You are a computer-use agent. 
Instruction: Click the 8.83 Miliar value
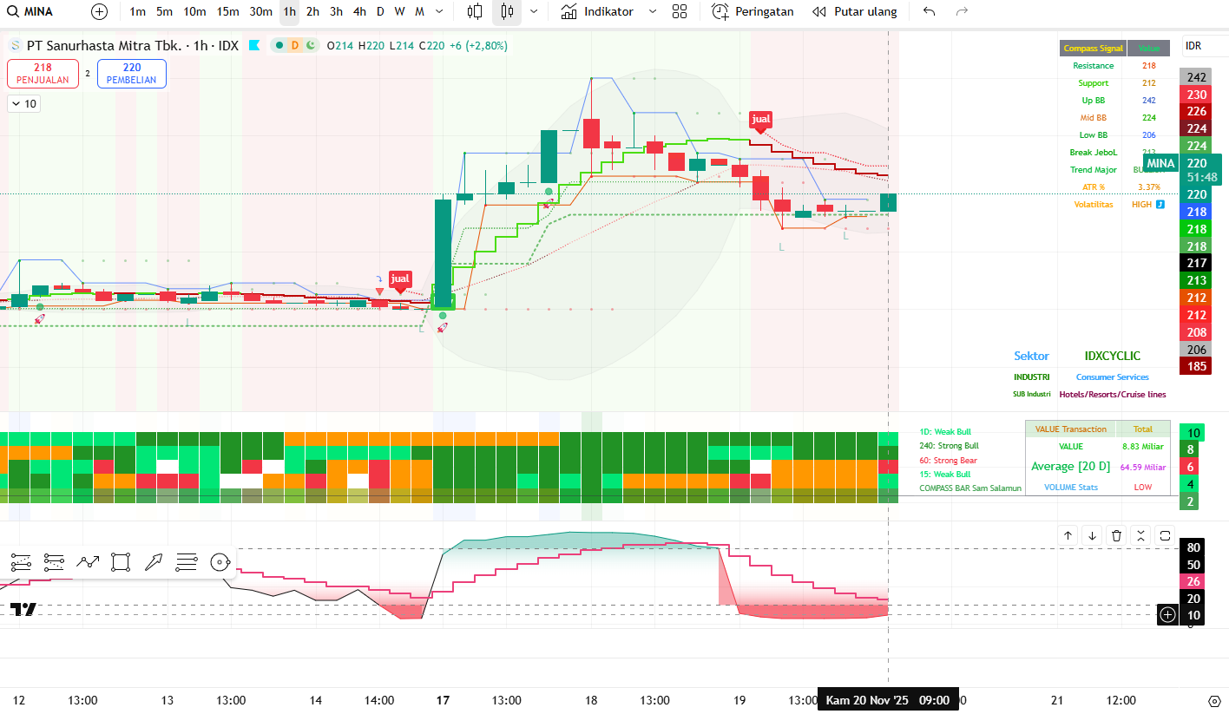(1143, 446)
